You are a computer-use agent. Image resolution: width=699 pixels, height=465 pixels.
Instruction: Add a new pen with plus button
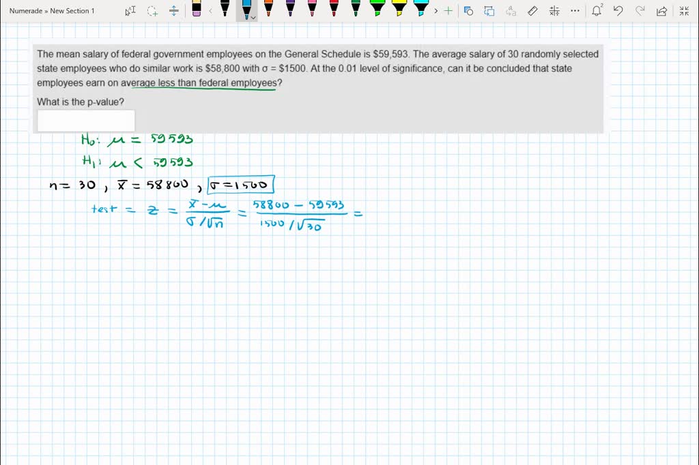[x=448, y=11]
